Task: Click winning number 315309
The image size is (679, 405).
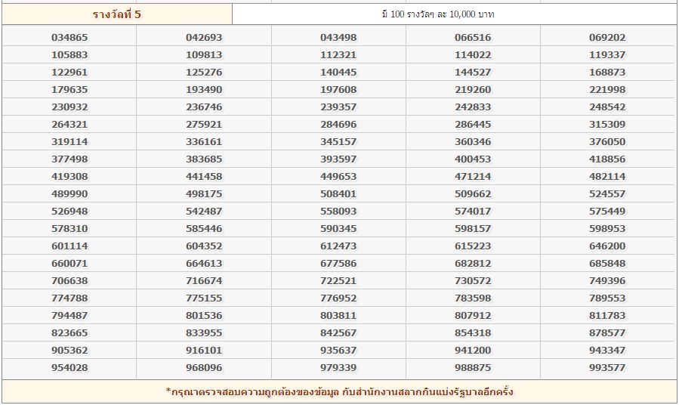Action: pyautogui.click(x=607, y=125)
